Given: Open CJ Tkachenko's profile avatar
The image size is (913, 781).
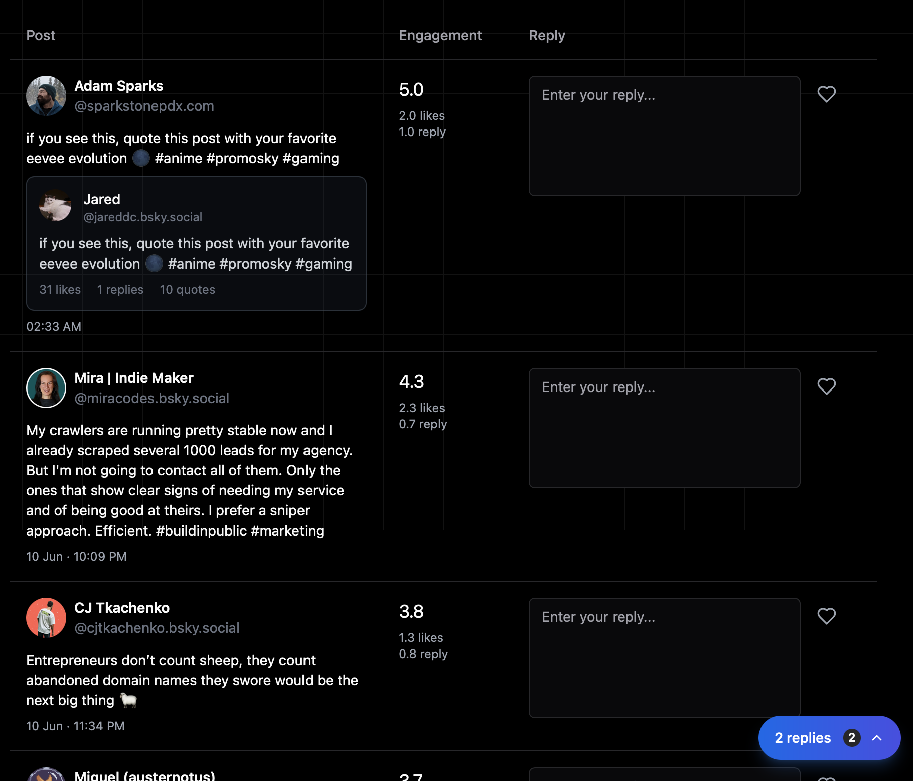Looking at the screenshot, I should 46,617.
